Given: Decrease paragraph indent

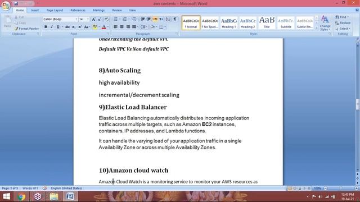Looking at the screenshot, I should (142, 19).
